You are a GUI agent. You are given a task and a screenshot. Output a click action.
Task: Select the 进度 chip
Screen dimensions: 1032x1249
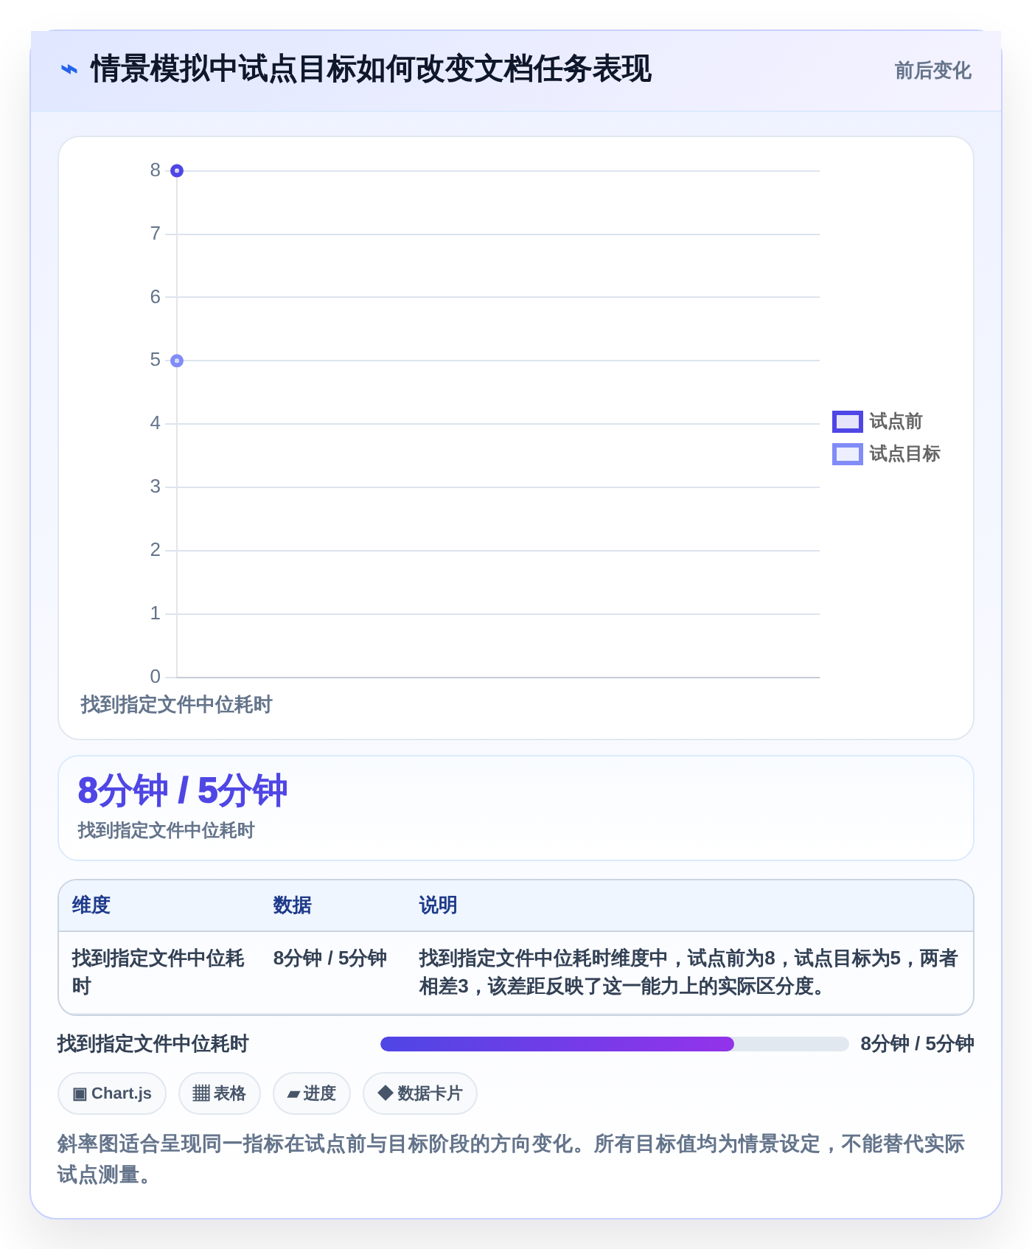312,1093
